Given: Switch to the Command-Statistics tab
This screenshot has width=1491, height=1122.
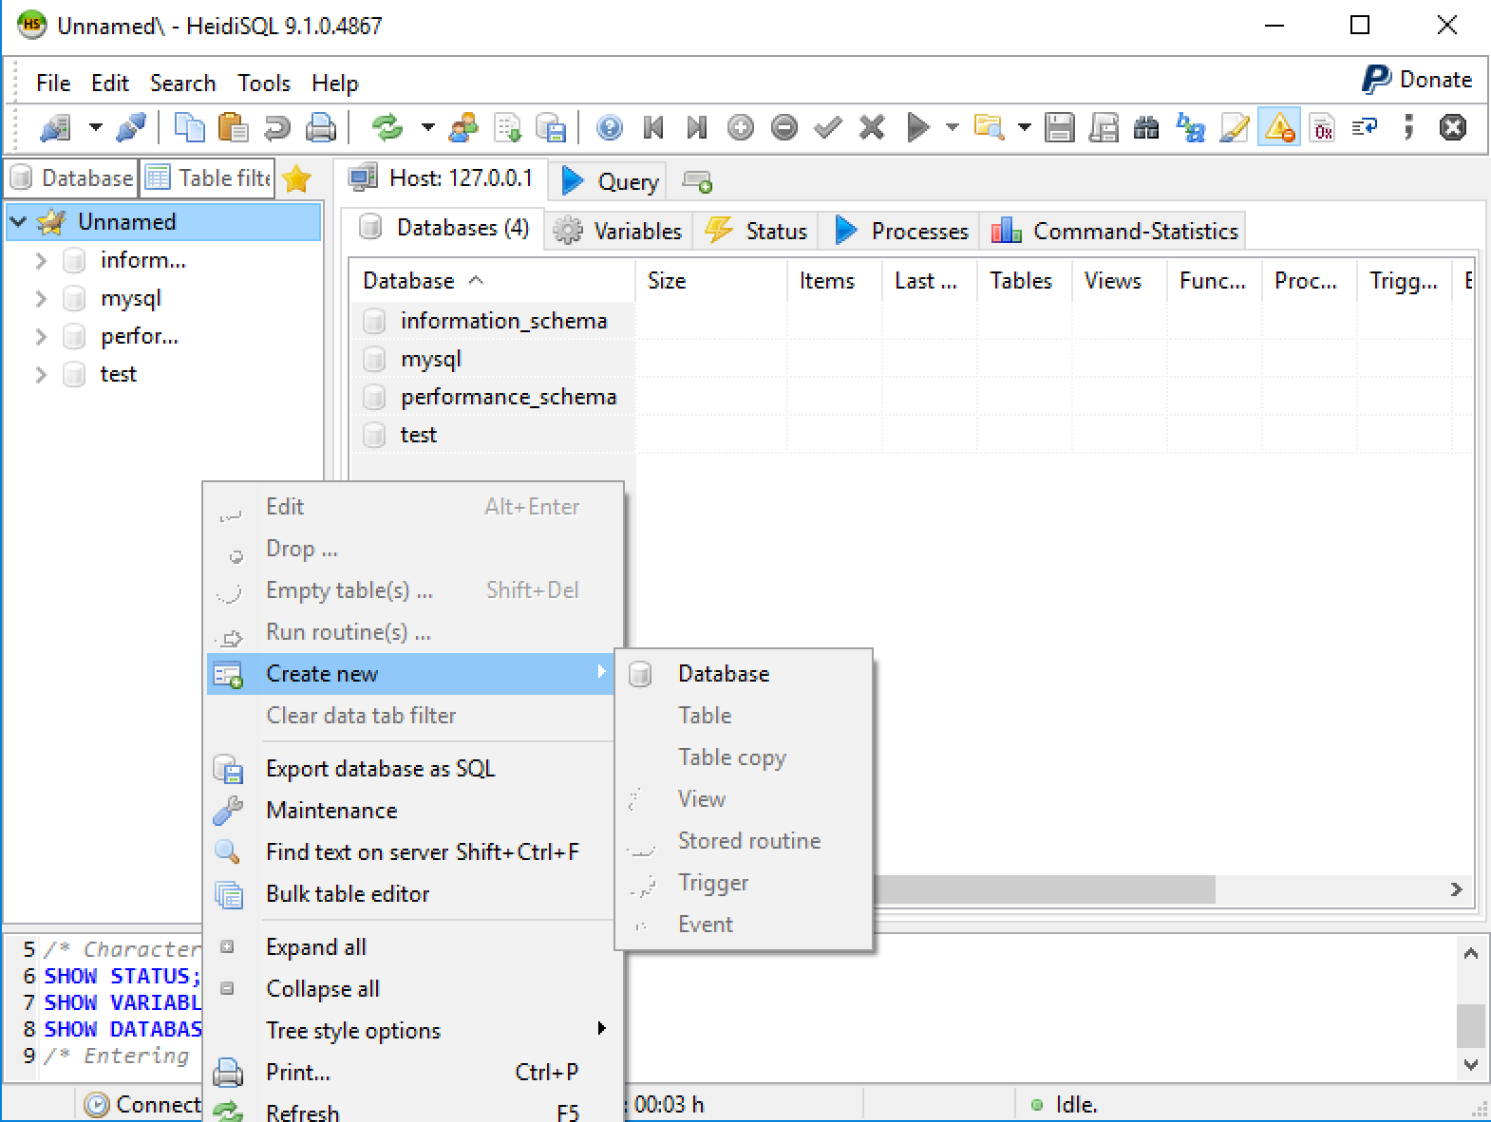Looking at the screenshot, I should (1114, 231).
